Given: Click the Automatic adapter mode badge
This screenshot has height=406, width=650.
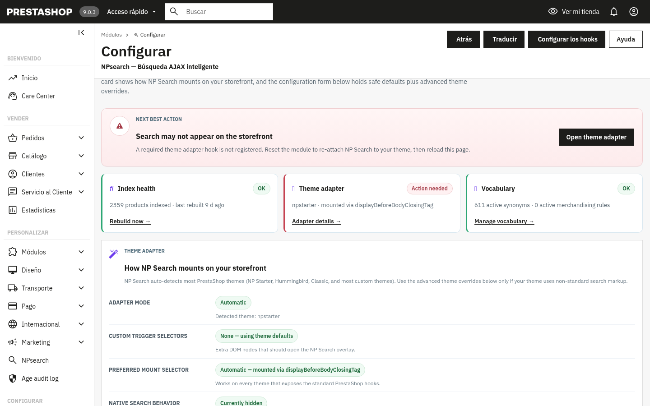Looking at the screenshot, I should pyautogui.click(x=233, y=303).
